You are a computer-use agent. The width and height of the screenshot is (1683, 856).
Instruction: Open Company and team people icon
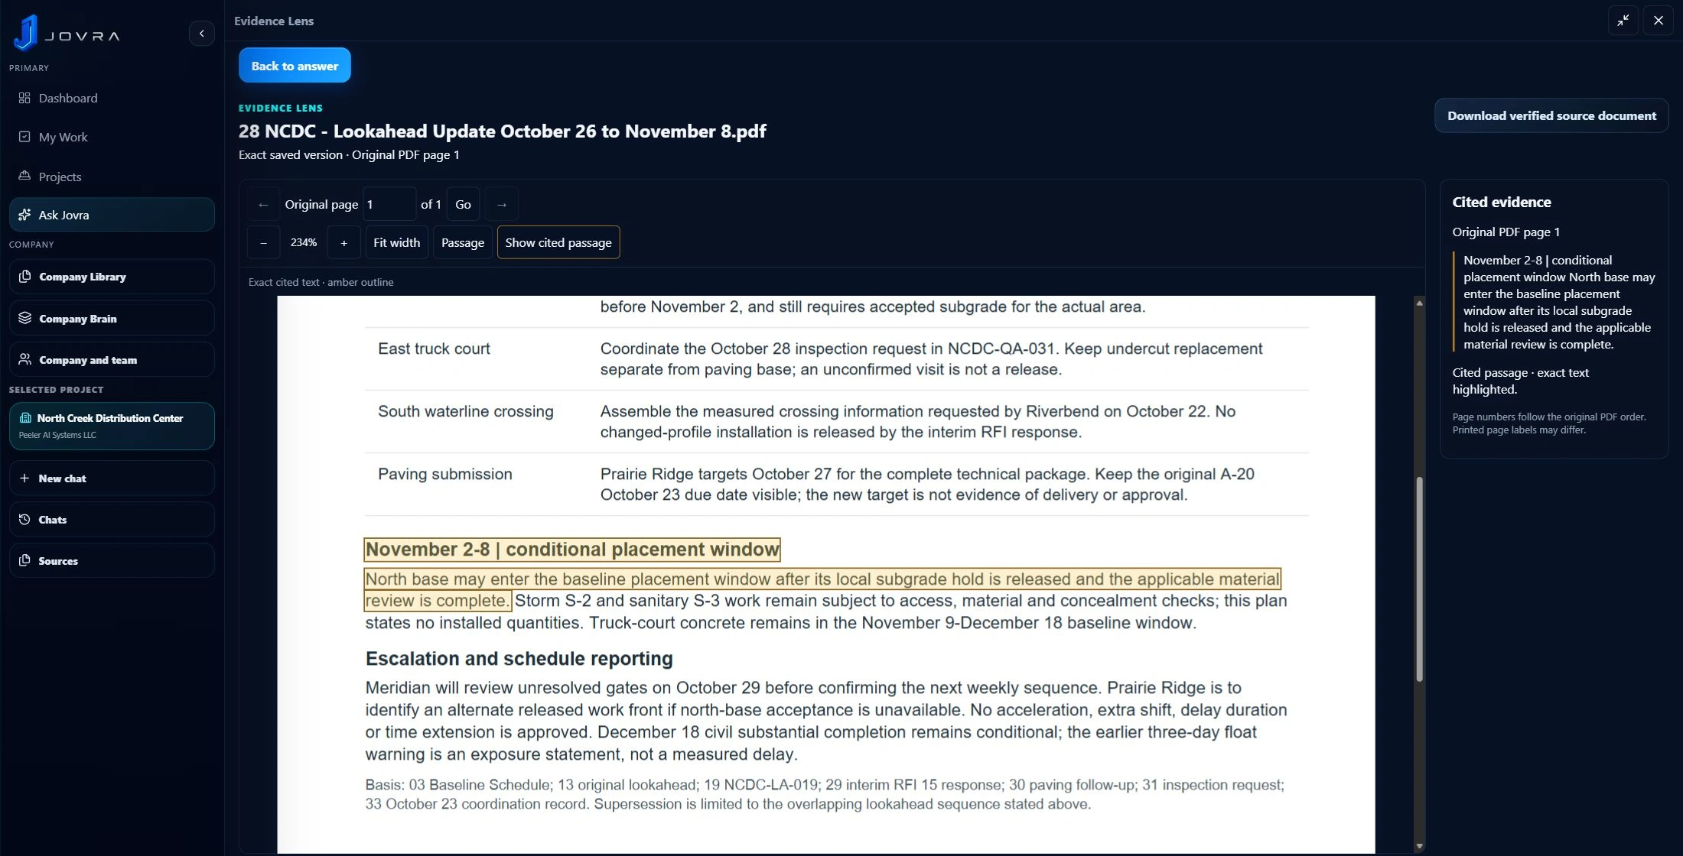(x=24, y=359)
